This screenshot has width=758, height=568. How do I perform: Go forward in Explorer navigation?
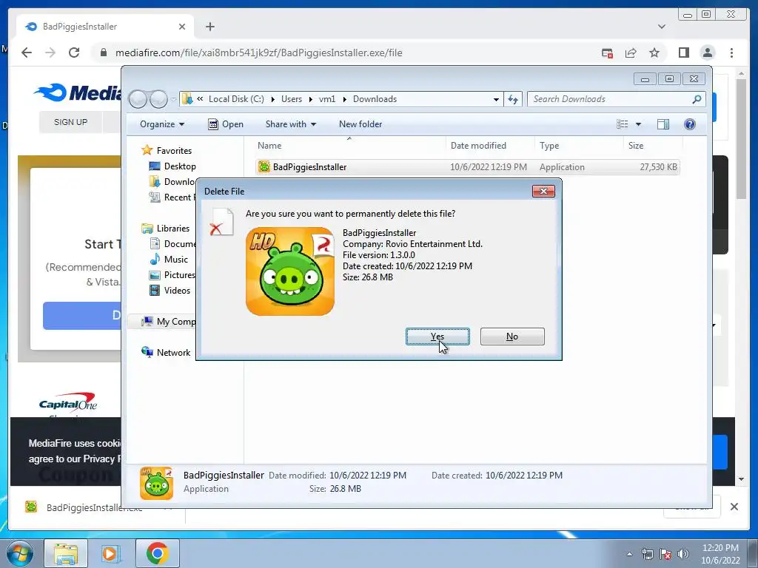pyautogui.click(x=158, y=99)
